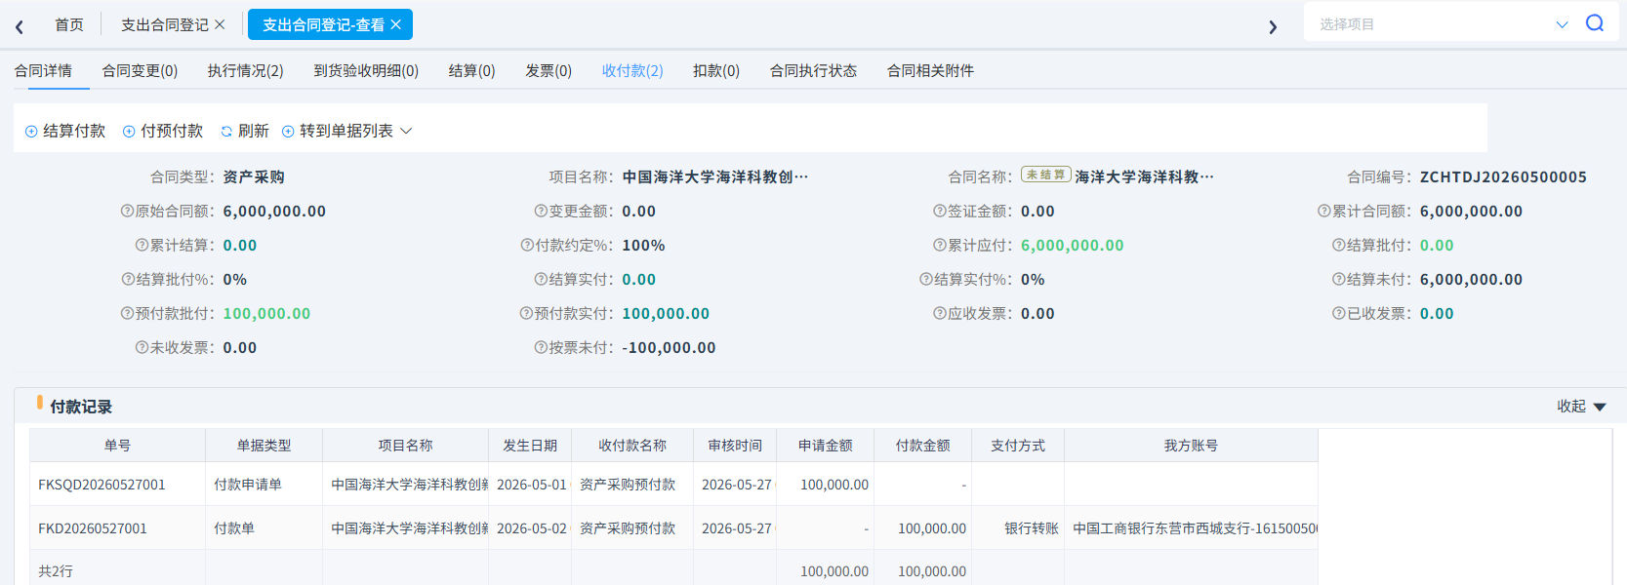View the 合同相关附件 tab
Screen dimensions: 1627x585
(x=930, y=70)
